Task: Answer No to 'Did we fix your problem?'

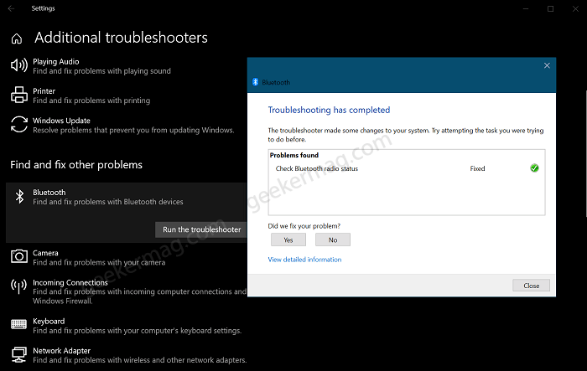Action: click(333, 240)
